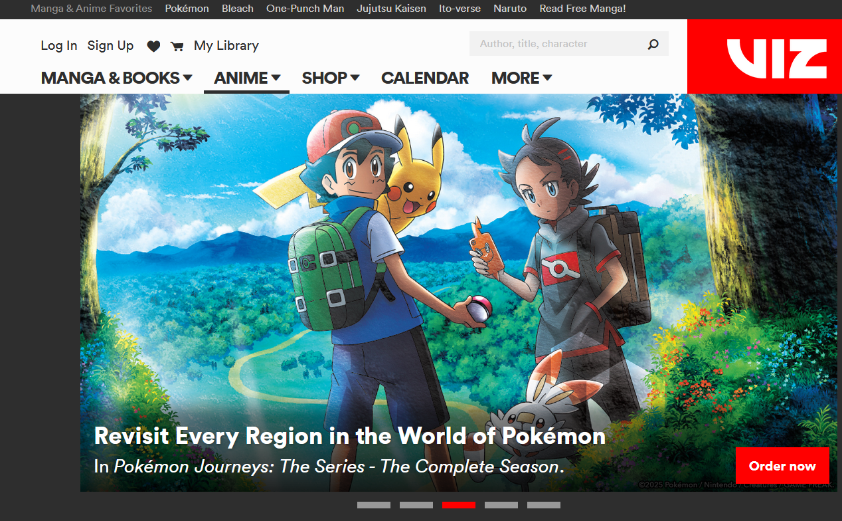Viewport: 842px width, 521px height.
Task: Select the first carousel slide indicator
Action: pos(374,505)
